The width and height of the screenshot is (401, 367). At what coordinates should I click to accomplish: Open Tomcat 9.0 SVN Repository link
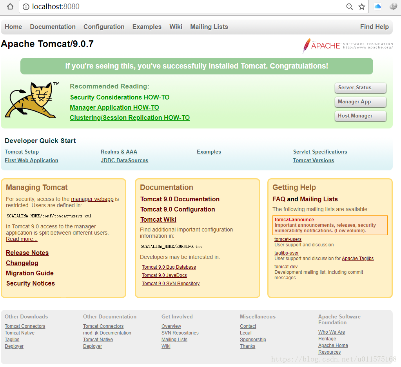(x=171, y=284)
